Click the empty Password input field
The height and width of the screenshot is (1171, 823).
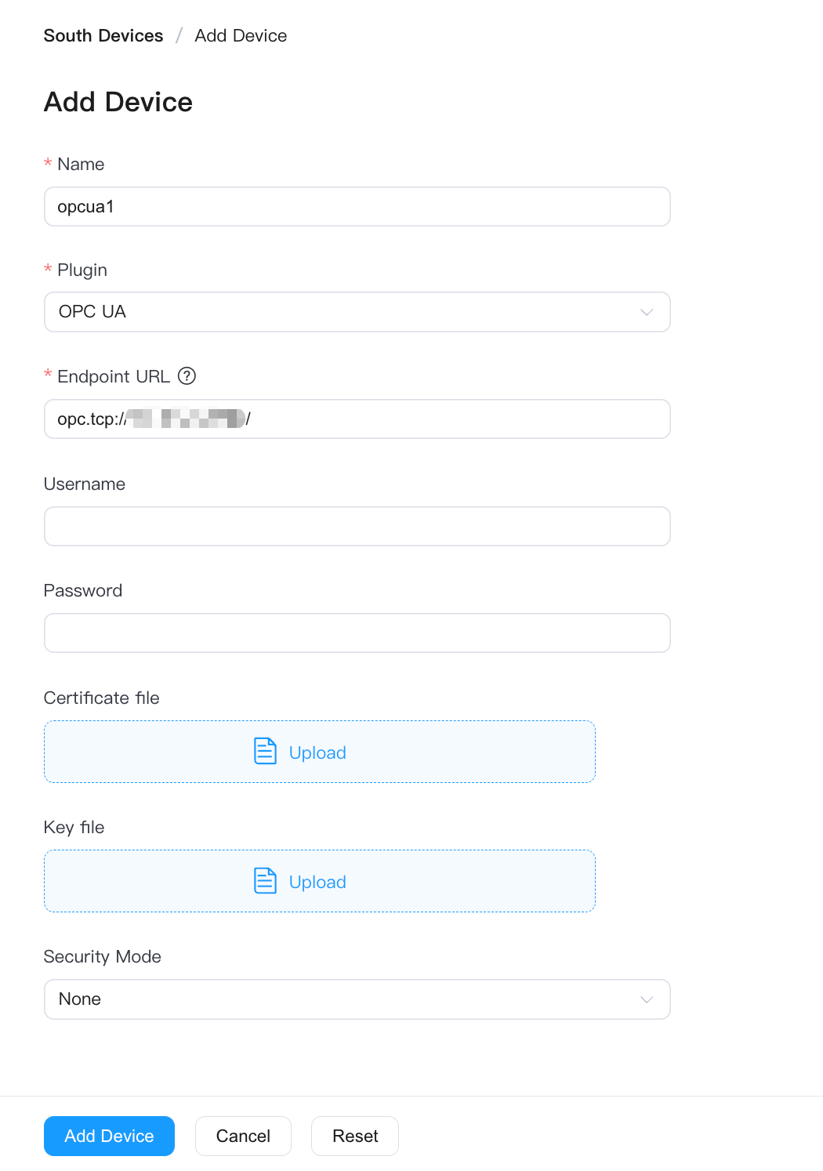[357, 633]
